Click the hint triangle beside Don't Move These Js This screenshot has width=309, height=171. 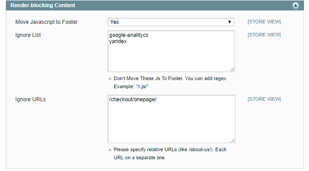tap(110, 78)
